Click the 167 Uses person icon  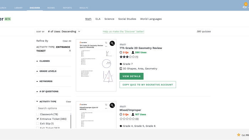click(133, 114)
